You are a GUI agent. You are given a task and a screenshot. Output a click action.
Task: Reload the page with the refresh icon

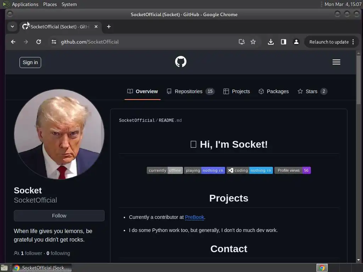click(x=39, y=42)
